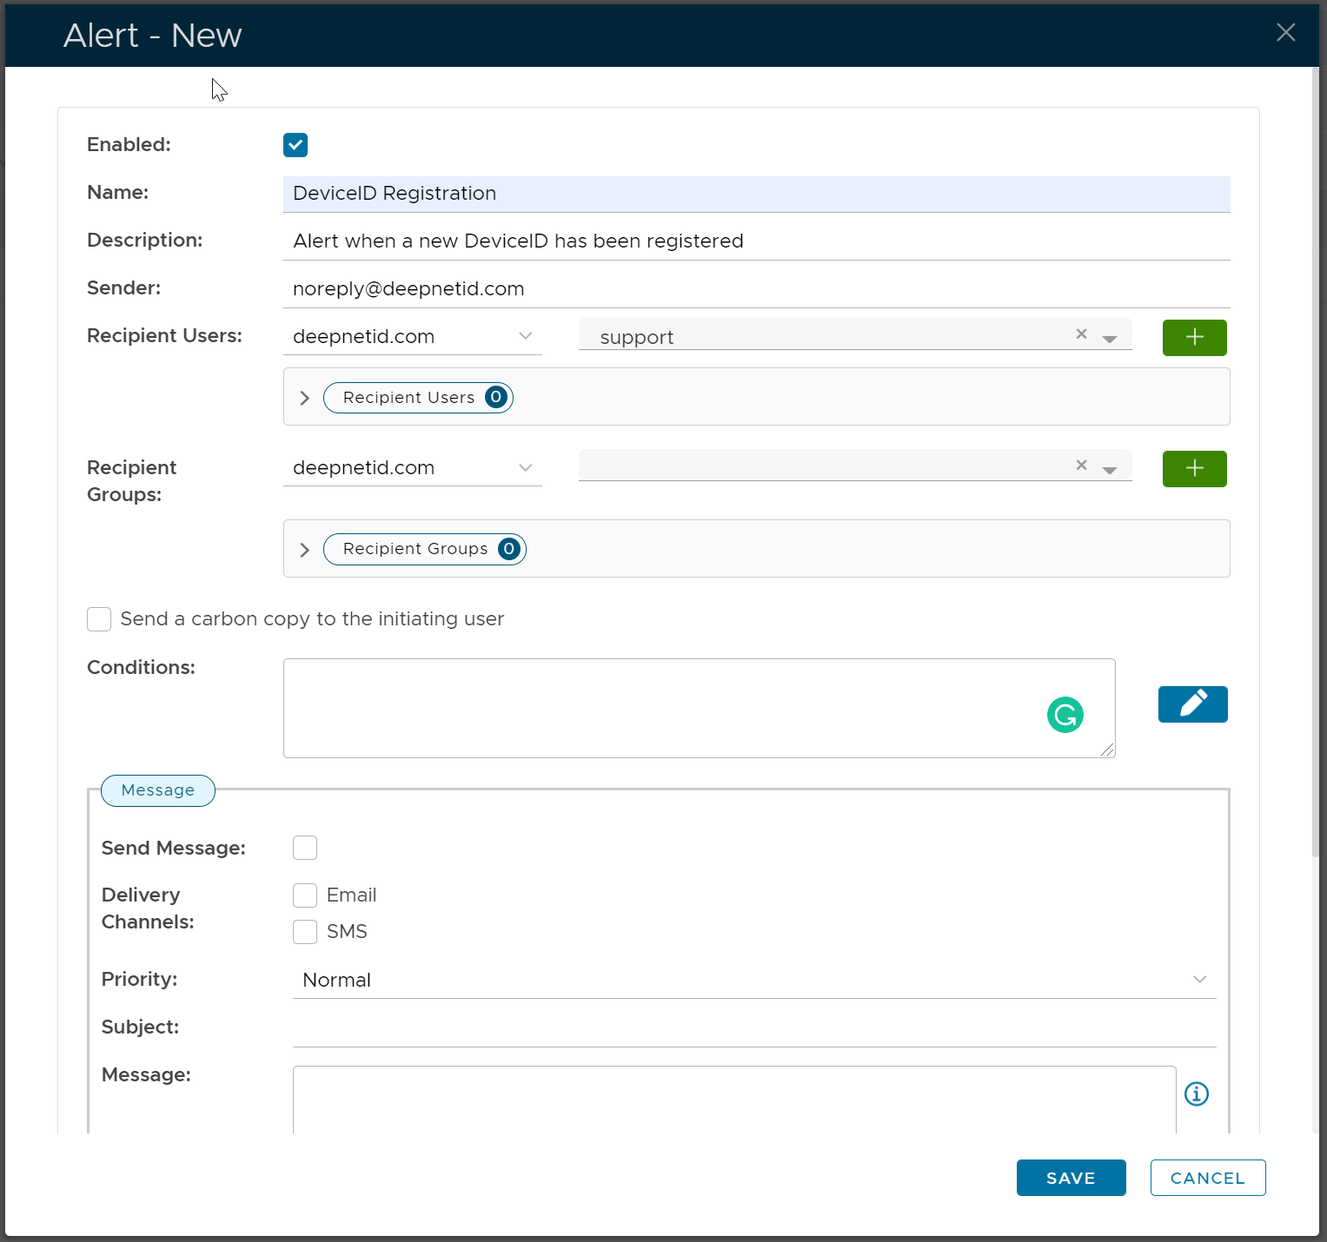Expand the Recipient Groups list
This screenshot has height=1242, width=1327.
click(x=305, y=550)
